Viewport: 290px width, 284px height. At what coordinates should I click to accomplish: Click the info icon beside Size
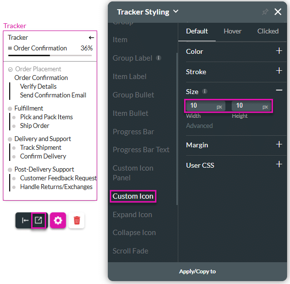[x=205, y=91]
